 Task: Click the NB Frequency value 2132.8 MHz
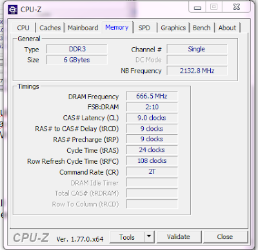point(197,71)
